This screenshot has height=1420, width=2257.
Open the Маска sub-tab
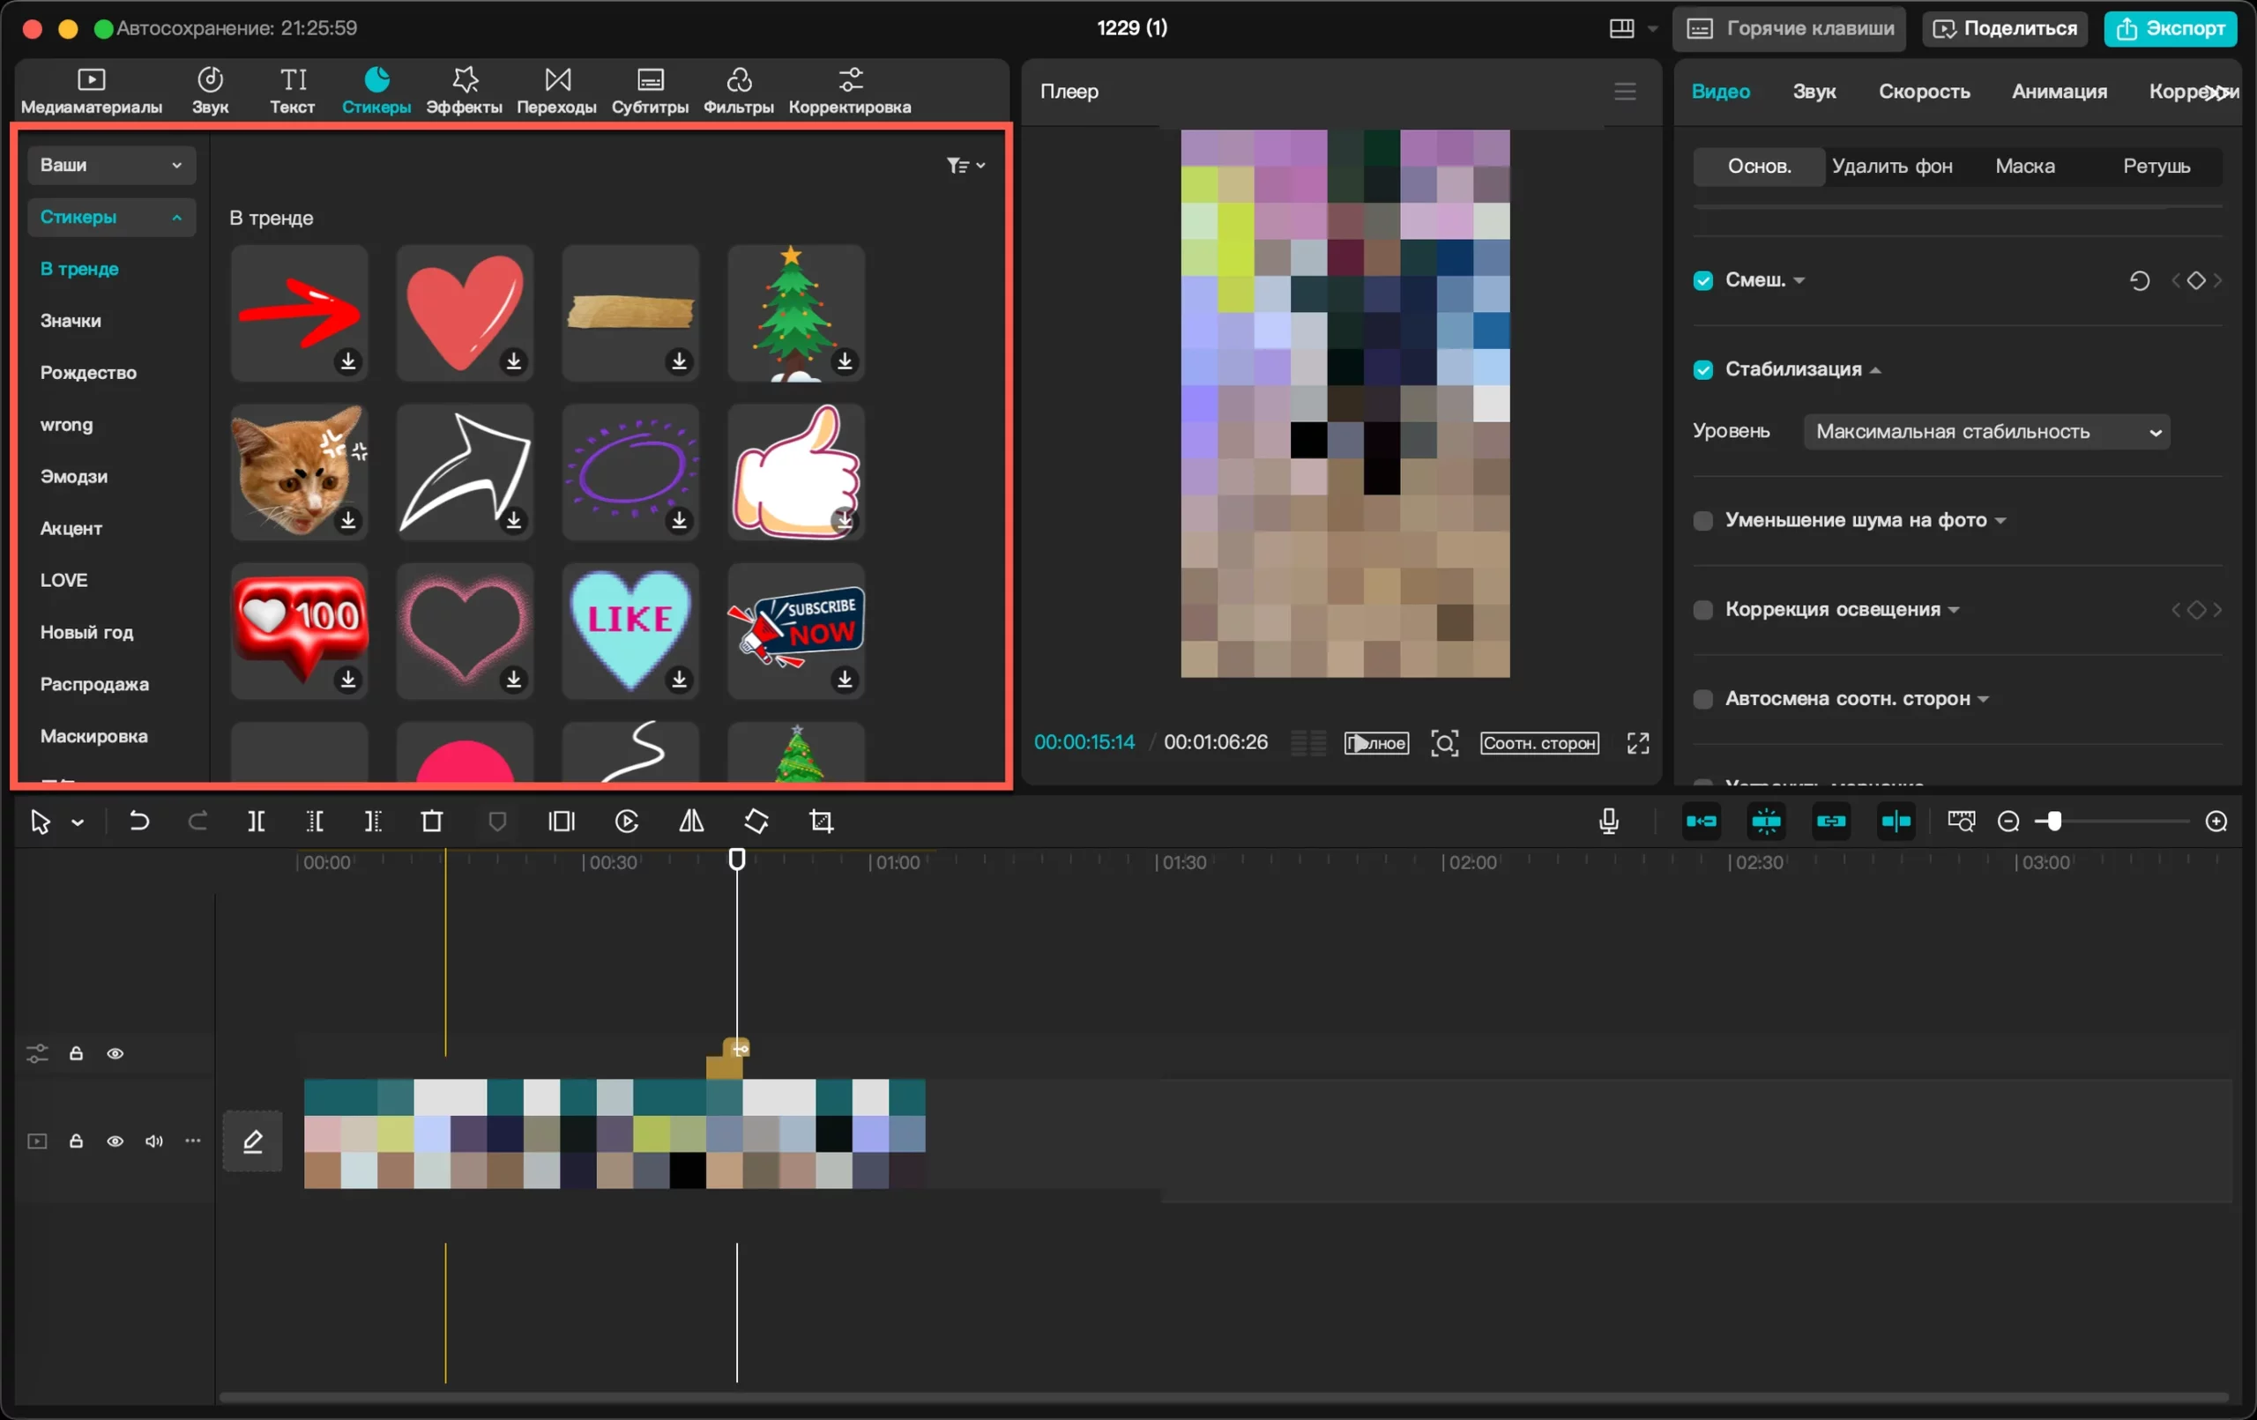[x=2024, y=166]
